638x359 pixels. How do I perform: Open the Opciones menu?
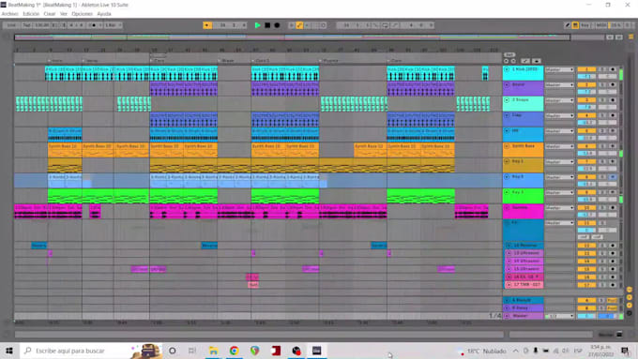click(83, 14)
